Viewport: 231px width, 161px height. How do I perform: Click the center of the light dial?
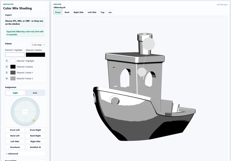[x=25, y=112]
